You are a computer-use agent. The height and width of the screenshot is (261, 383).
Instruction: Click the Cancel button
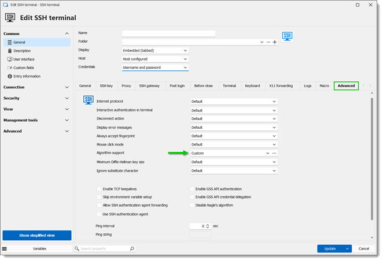click(x=364, y=248)
